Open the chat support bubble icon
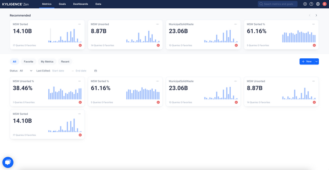Image resolution: width=329 pixels, height=170 pixels. point(8,162)
